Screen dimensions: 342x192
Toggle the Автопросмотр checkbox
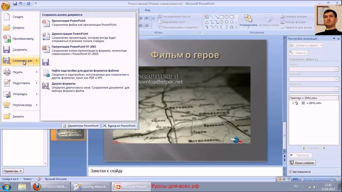point(290,172)
